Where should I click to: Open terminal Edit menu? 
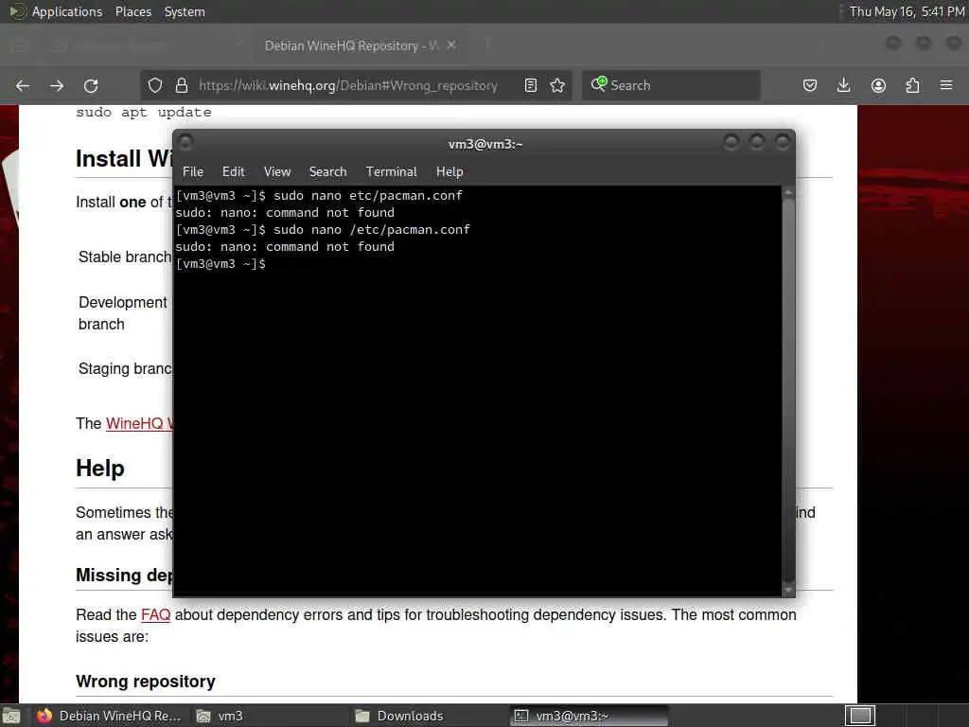(233, 172)
